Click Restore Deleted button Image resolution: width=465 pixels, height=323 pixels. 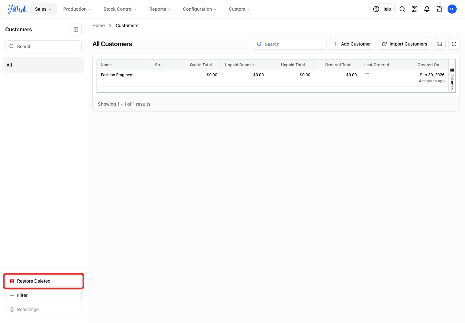[x=43, y=281]
